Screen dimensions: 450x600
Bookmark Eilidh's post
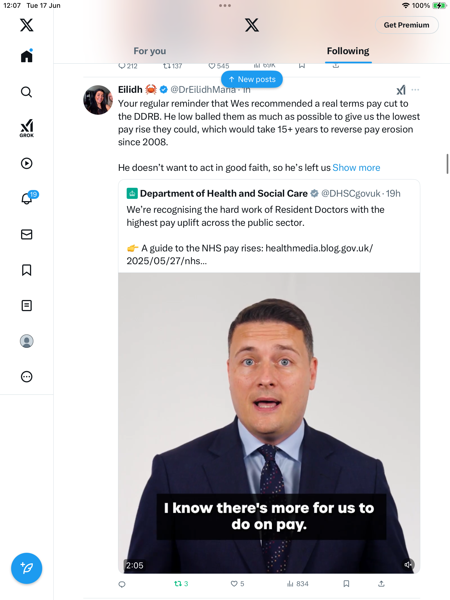pyautogui.click(x=346, y=584)
